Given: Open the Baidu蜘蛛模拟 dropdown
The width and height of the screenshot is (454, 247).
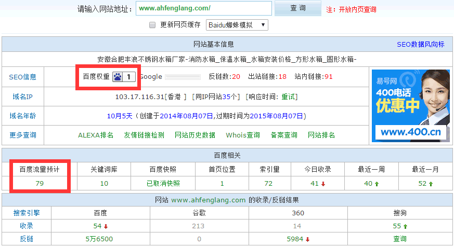Looking at the screenshot, I should 237,25.
